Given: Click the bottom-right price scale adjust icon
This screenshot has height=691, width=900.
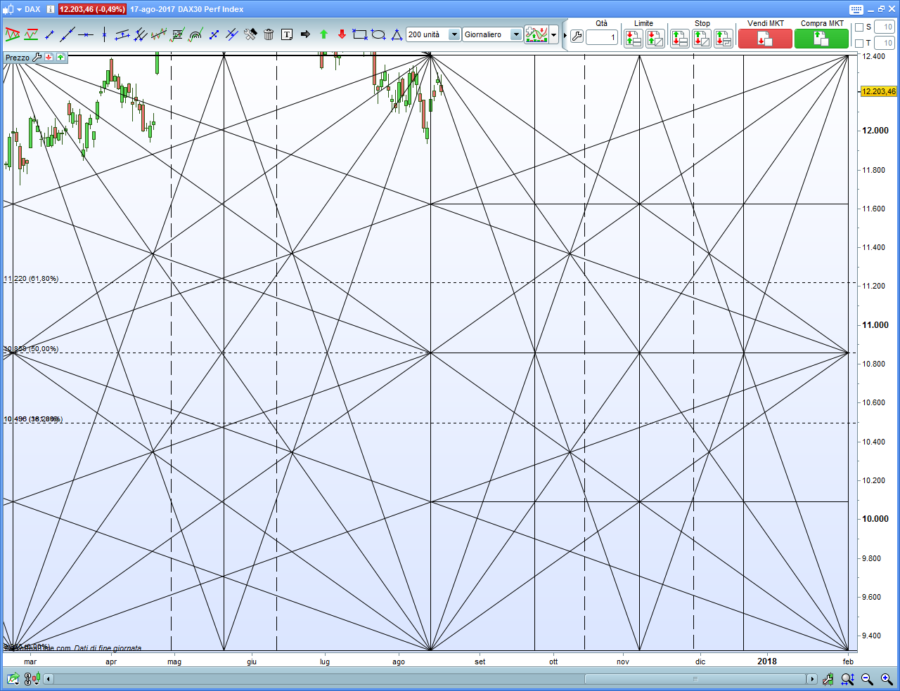Looking at the screenshot, I should coord(828,679).
